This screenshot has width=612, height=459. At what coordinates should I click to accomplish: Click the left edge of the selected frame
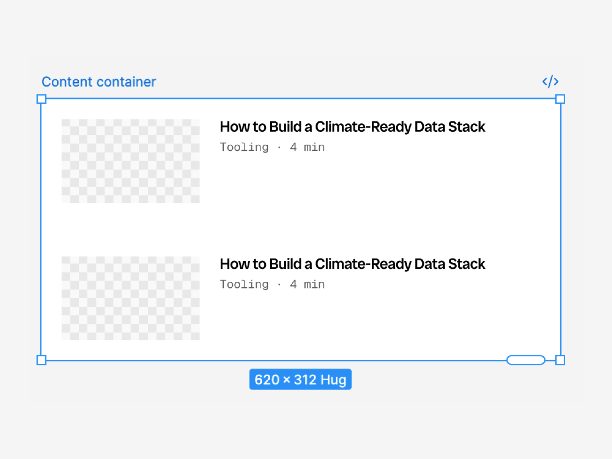(x=41, y=229)
